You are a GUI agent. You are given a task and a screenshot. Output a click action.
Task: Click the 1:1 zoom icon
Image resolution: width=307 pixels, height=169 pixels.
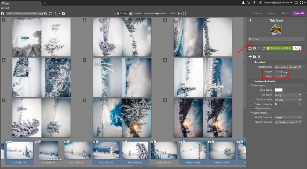[x=180, y=13]
